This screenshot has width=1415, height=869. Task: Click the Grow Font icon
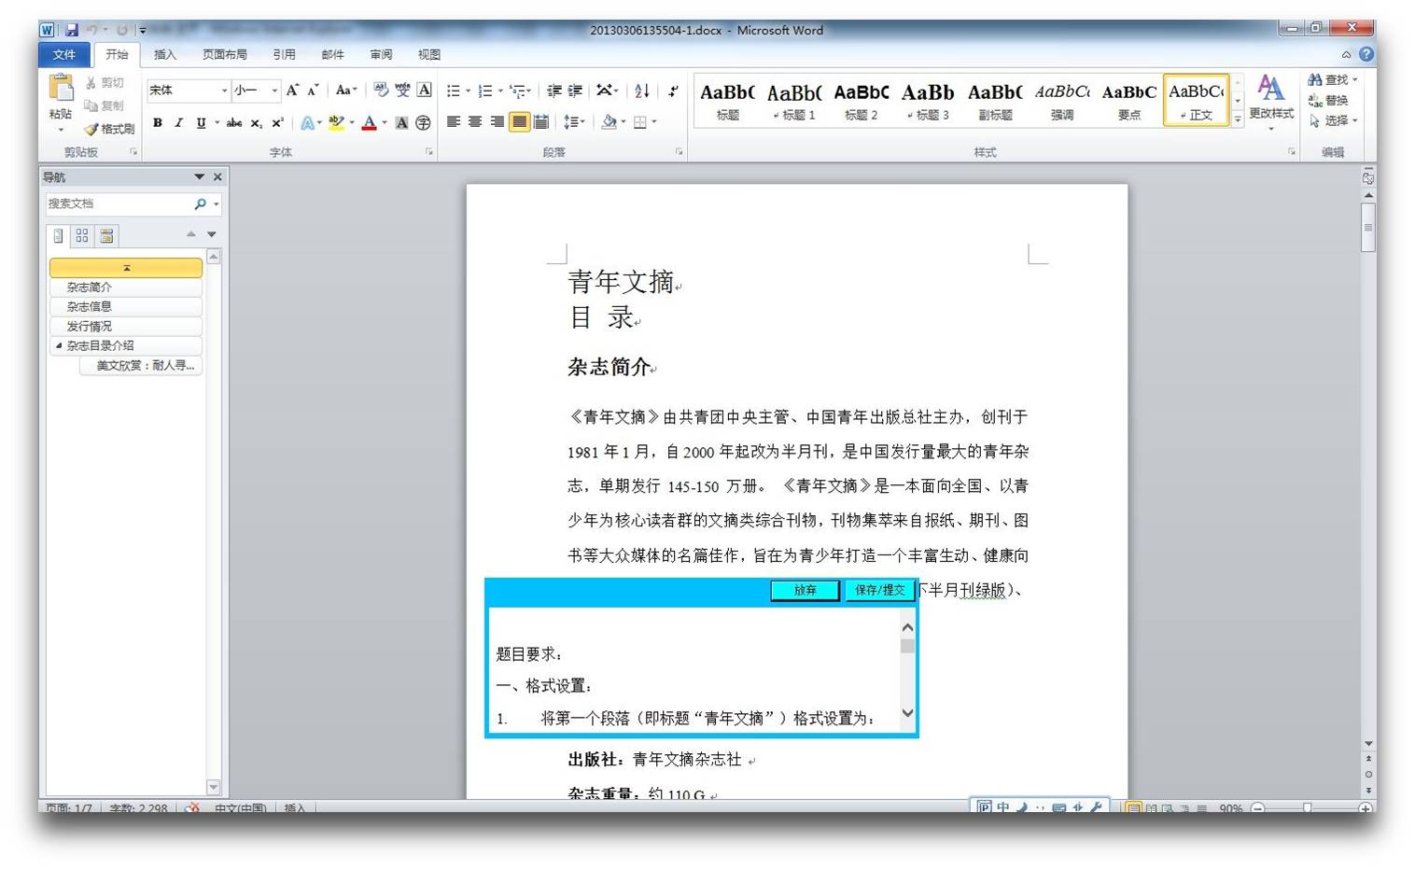click(292, 90)
